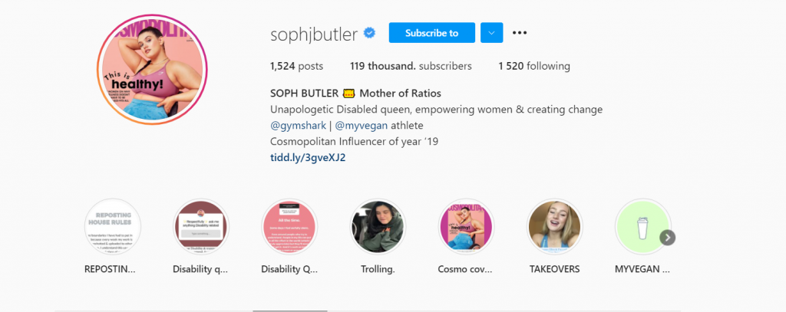View the second Disability Q&A highlight
Screen dimensions: 786x312
[289, 228]
